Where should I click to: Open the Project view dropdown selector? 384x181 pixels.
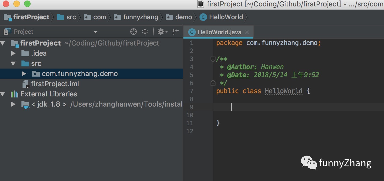[x=95, y=32]
